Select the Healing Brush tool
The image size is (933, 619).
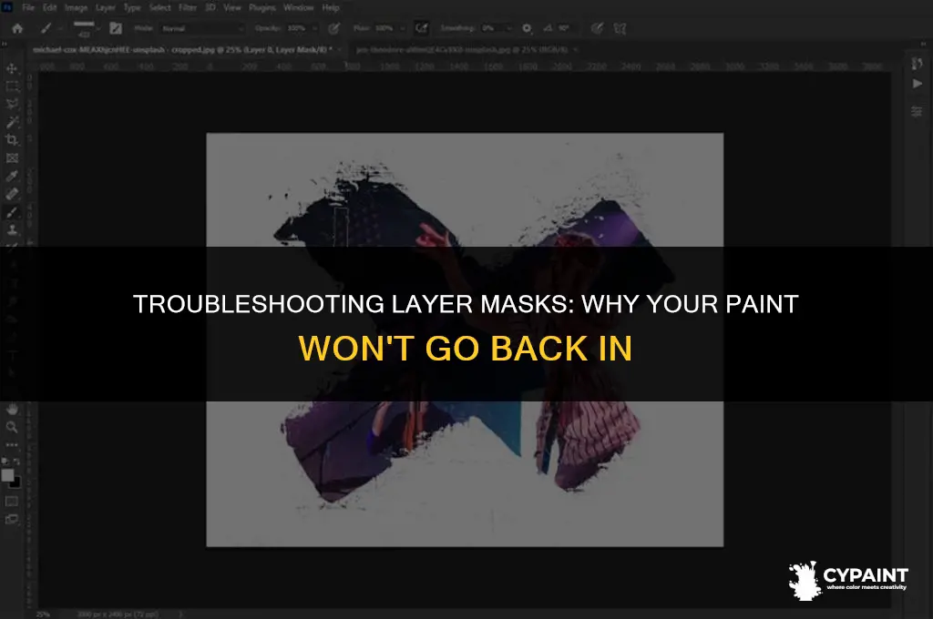[x=11, y=194]
